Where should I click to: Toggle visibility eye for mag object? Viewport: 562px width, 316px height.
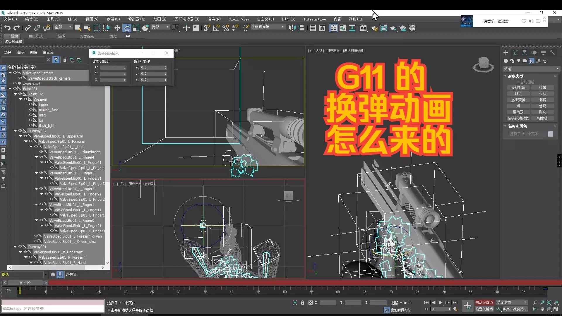tap(31, 115)
